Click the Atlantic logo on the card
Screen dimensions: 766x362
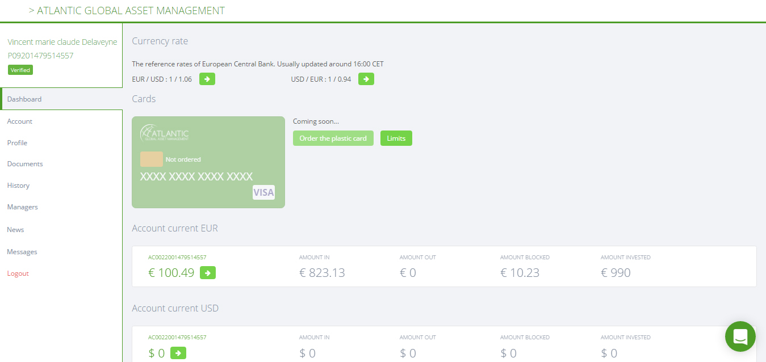[164, 133]
